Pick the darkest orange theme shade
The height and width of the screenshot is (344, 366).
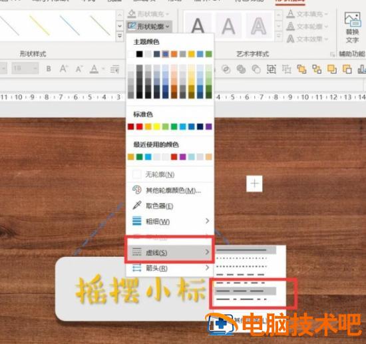pyautogui.click(x=174, y=95)
